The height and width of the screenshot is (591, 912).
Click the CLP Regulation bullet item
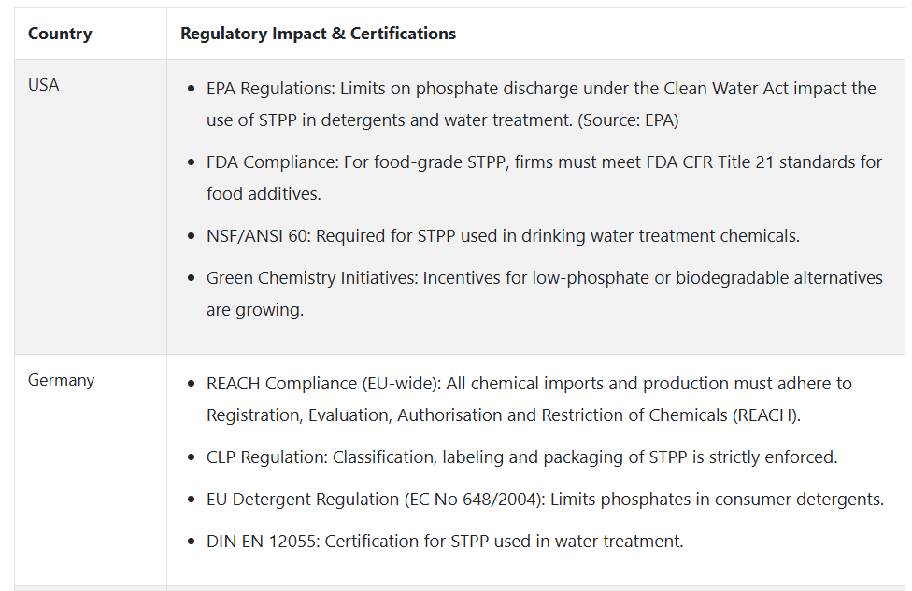521,457
